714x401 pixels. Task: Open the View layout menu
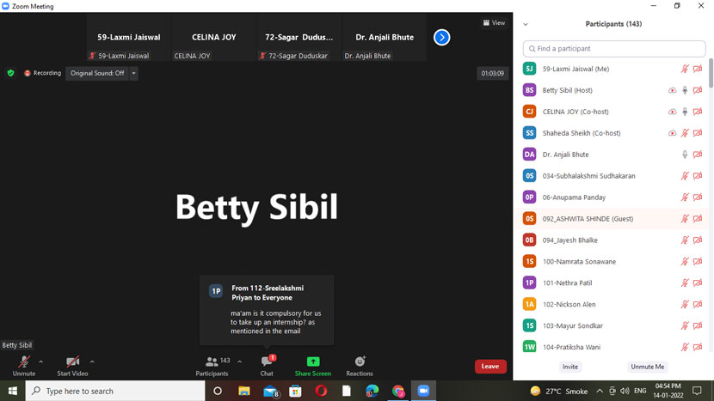494,23
